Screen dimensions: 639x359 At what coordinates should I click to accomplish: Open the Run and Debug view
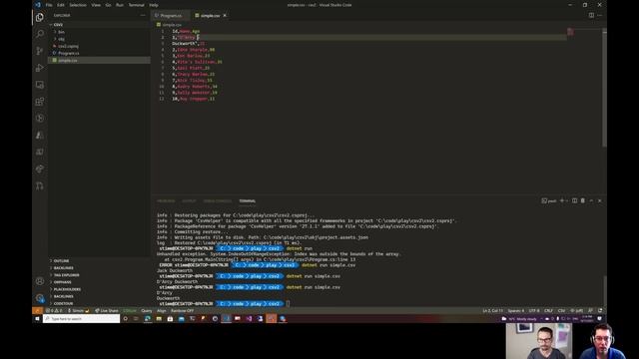click(x=40, y=68)
